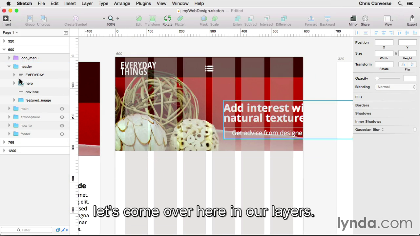Click the Ungroup toolbar icon
This screenshot has height=236, width=420.
(x=44, y=19)
